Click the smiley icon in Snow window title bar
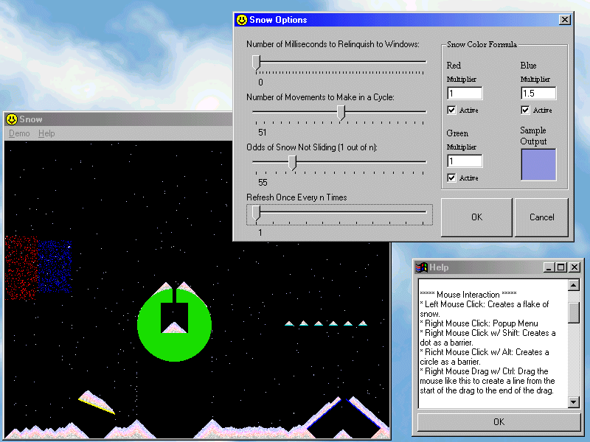 pos(11,119)
